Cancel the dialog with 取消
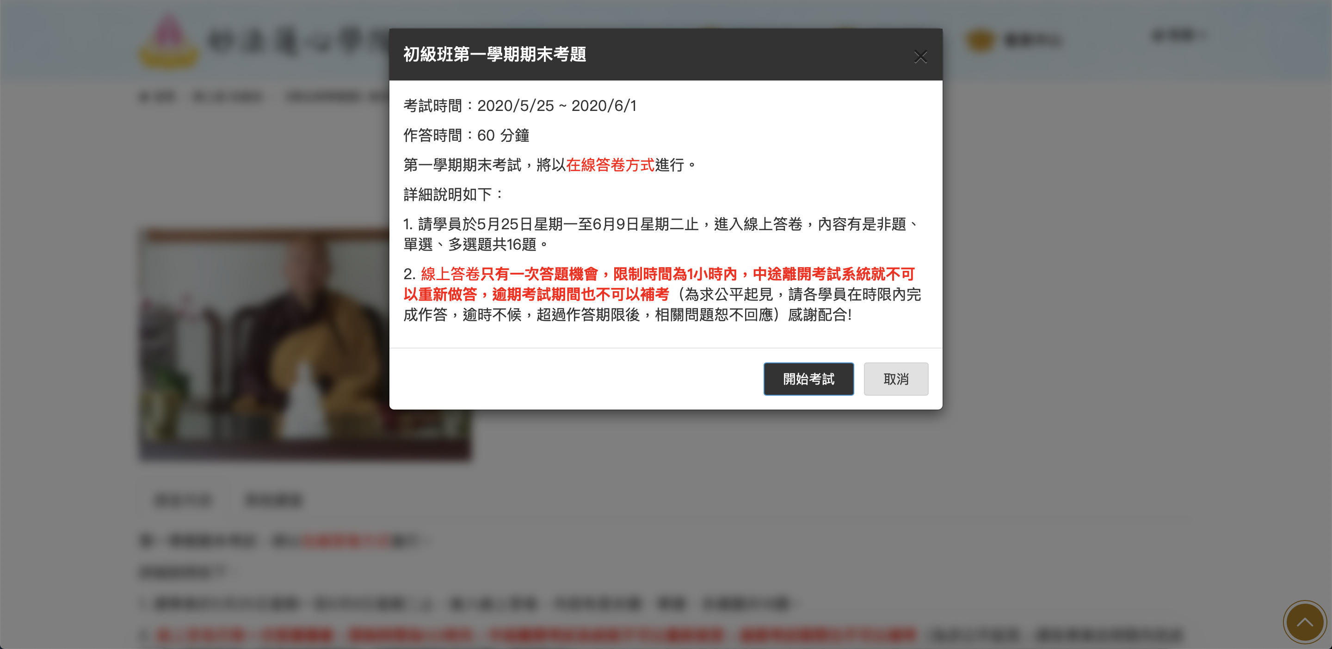1332x649 pixels. tap(895, 379)
